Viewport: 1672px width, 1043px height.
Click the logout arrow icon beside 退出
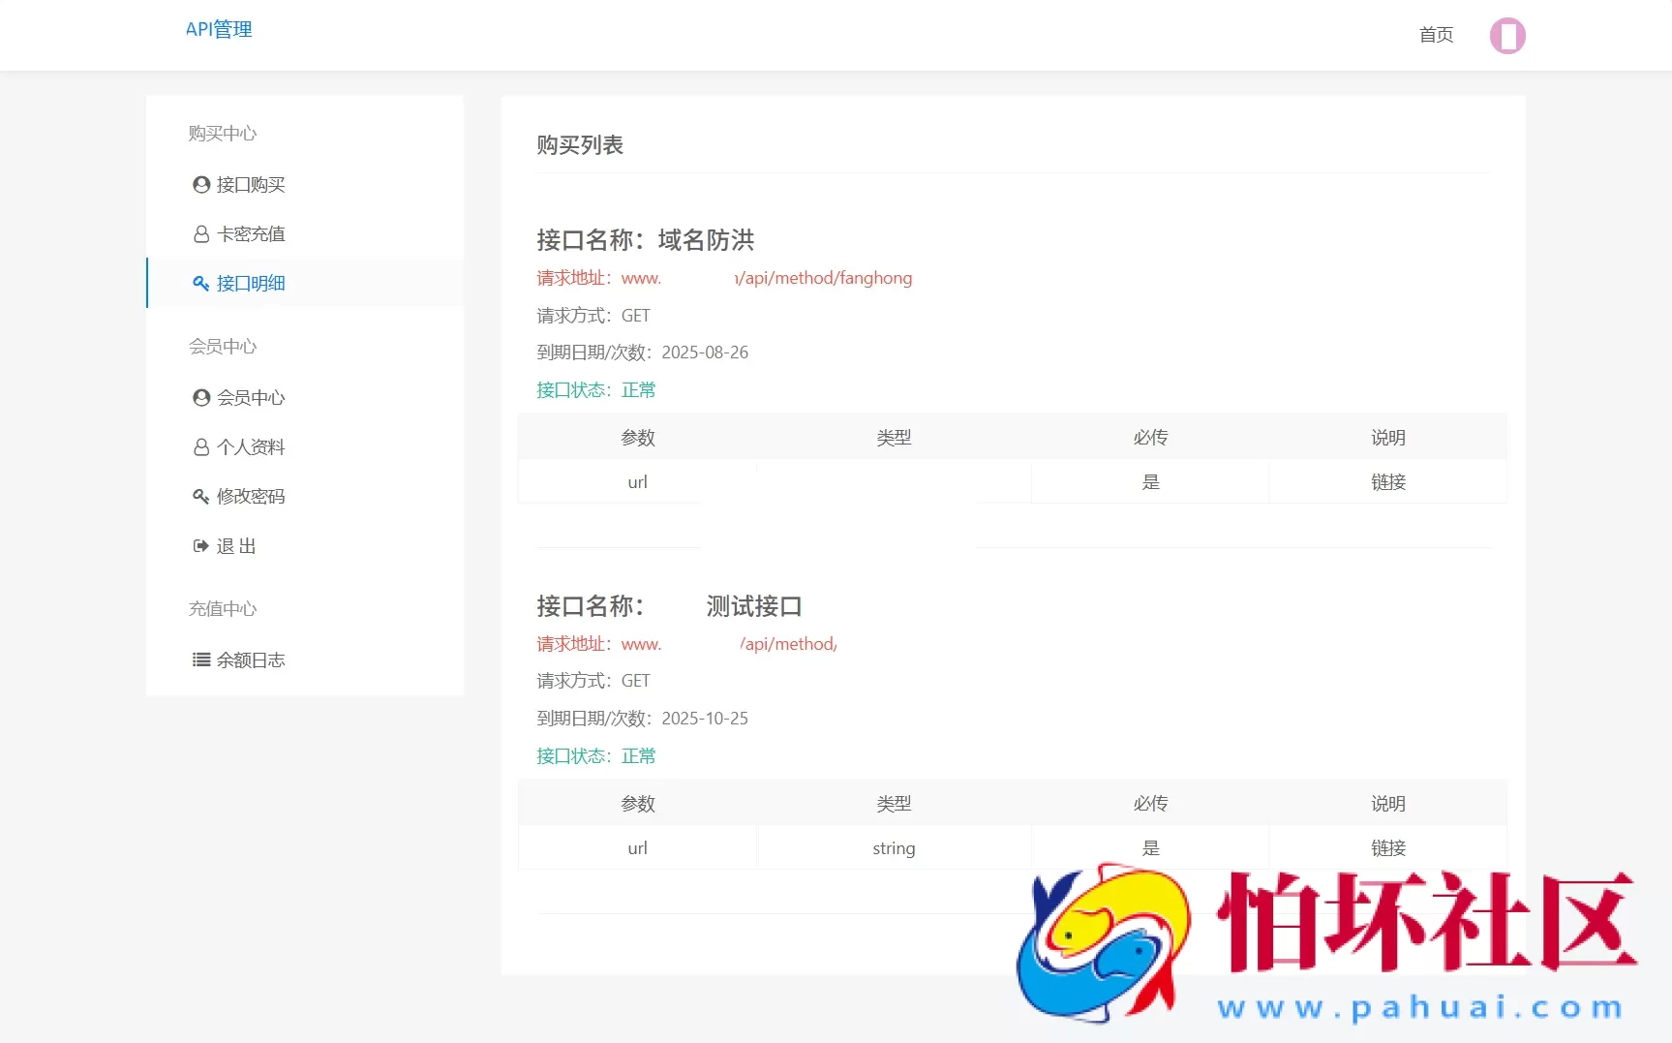(200, 545)
